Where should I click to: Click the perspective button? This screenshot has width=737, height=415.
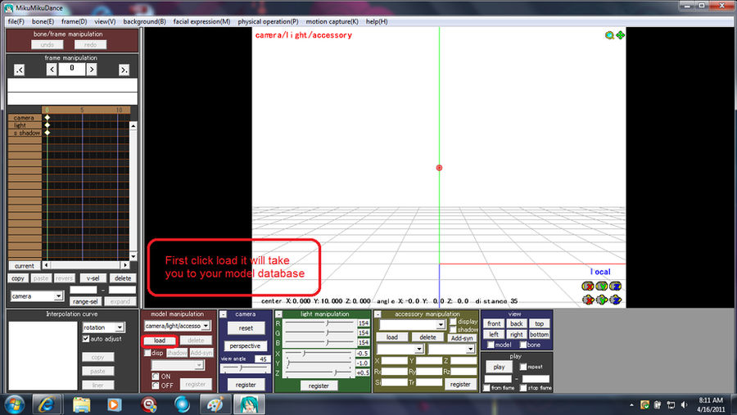click(245, 346)
